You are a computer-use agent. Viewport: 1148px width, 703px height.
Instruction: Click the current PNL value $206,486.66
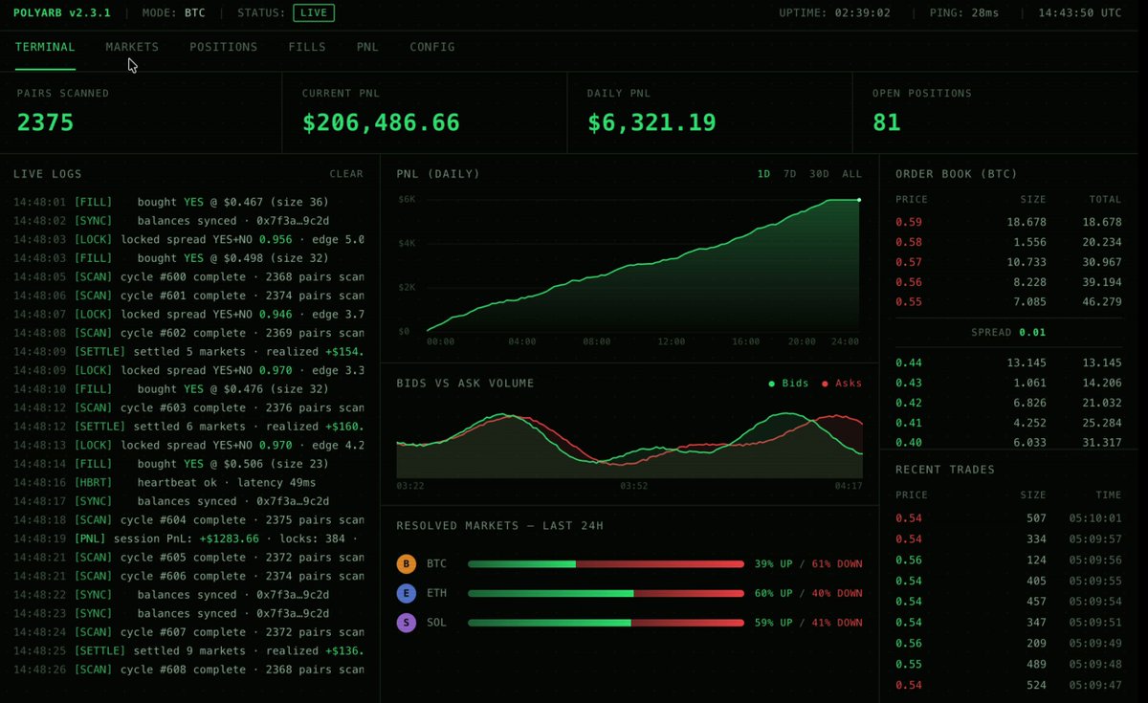[381, 122]
